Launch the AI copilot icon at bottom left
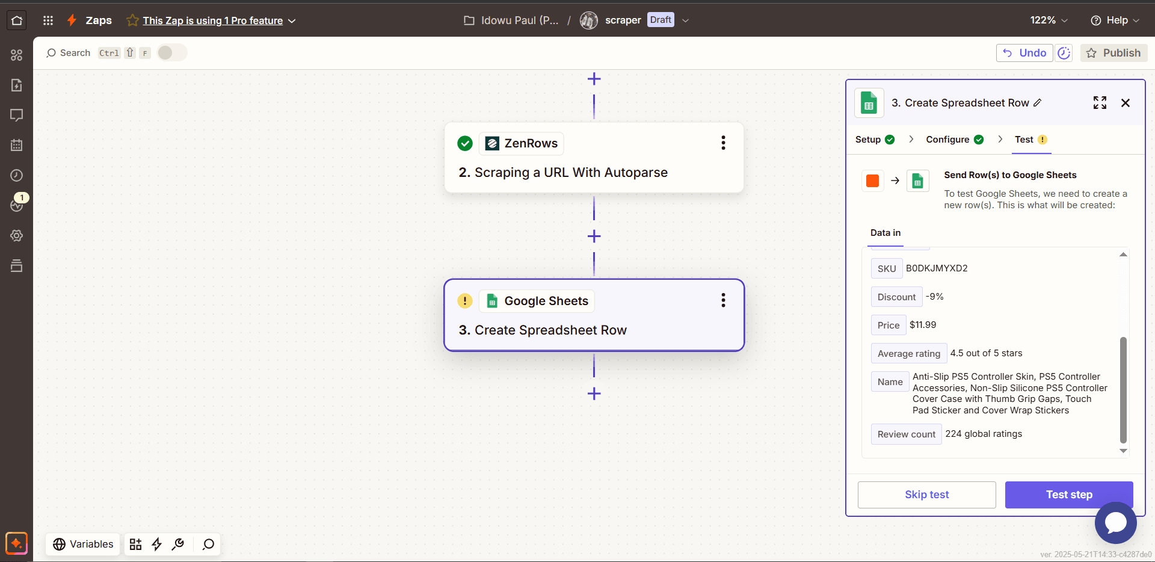The image size is (1155, 562). (x=16, y=543)
